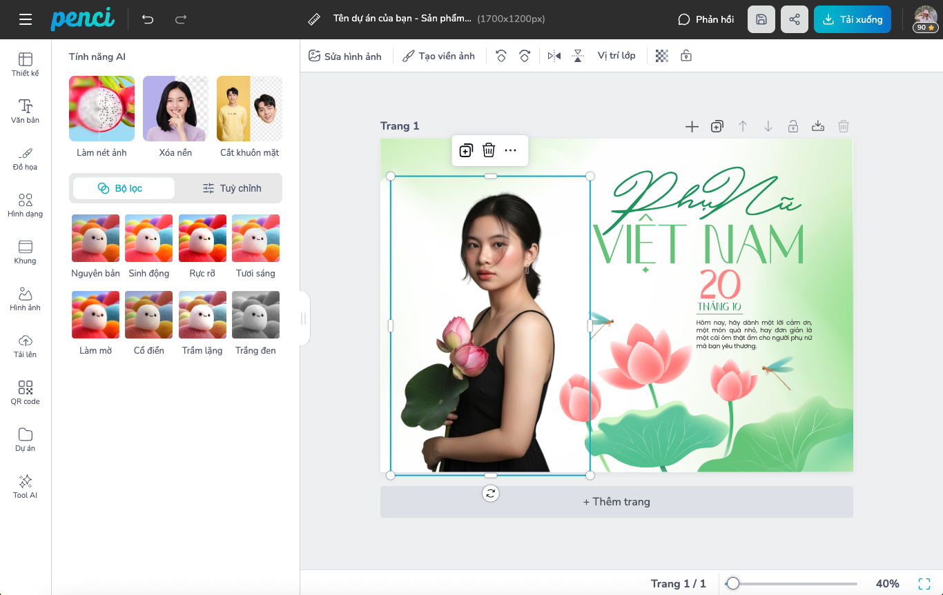
Task: Toggle the page lock above canvas
Action: [x=793, y=126]
